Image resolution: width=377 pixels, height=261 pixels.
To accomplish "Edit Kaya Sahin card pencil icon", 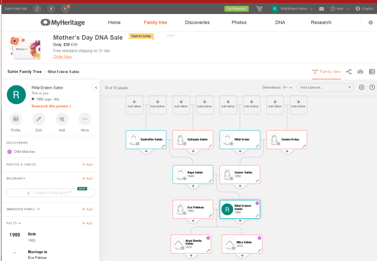I will [x=210, y=181].
